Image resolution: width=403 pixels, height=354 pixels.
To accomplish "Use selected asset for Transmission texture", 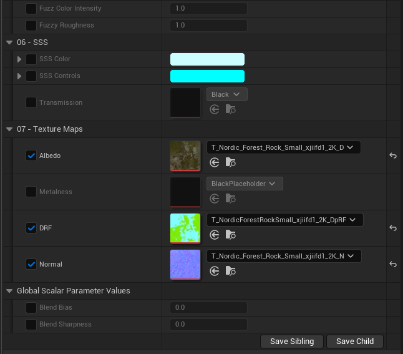I will click(215, 109).
